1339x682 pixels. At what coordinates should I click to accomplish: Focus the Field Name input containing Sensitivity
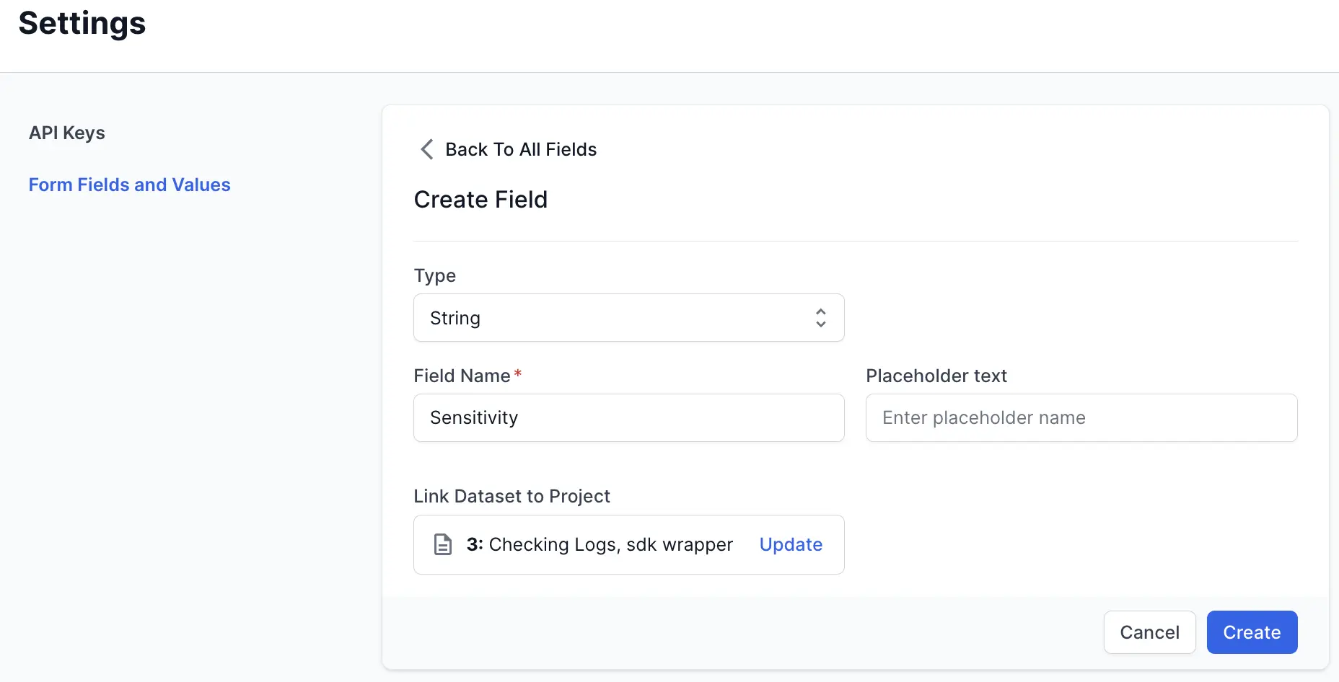coord(628,417)
